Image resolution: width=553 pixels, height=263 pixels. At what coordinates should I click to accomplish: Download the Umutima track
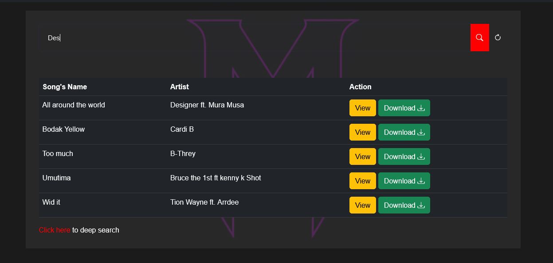click(x=404, y=181)
